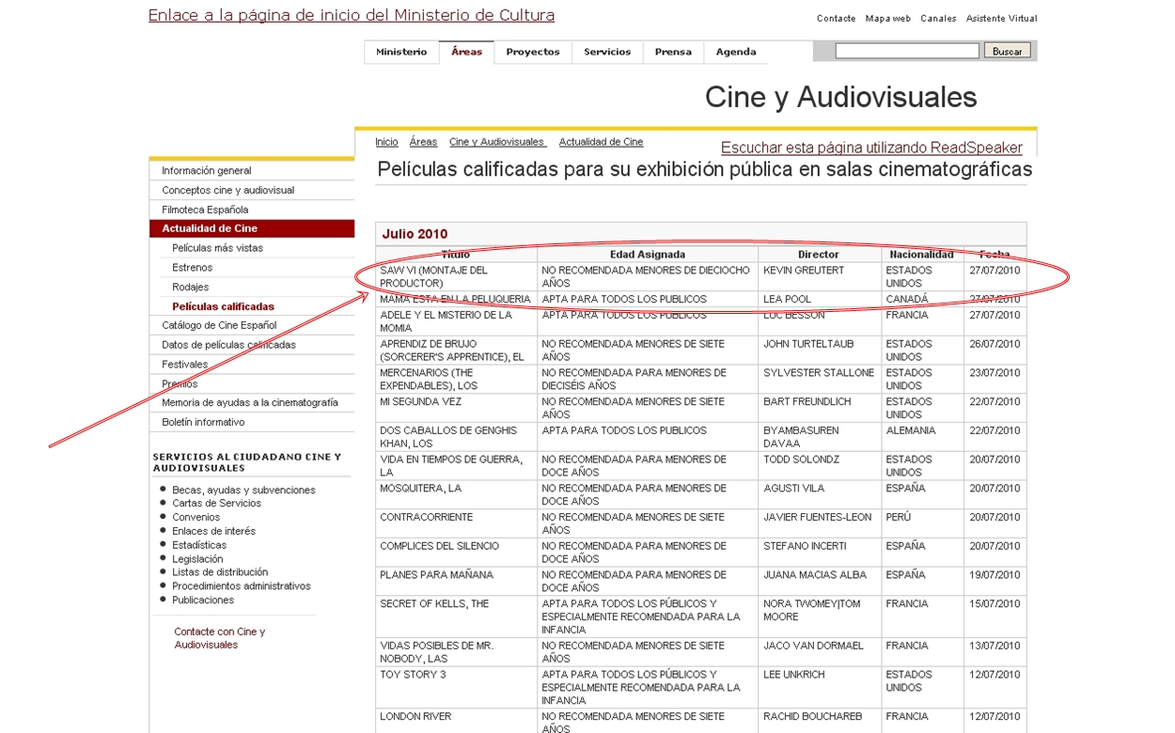Click the Publicaciones link
Viewport: 1175px width, 733px height.
[203, 600]
